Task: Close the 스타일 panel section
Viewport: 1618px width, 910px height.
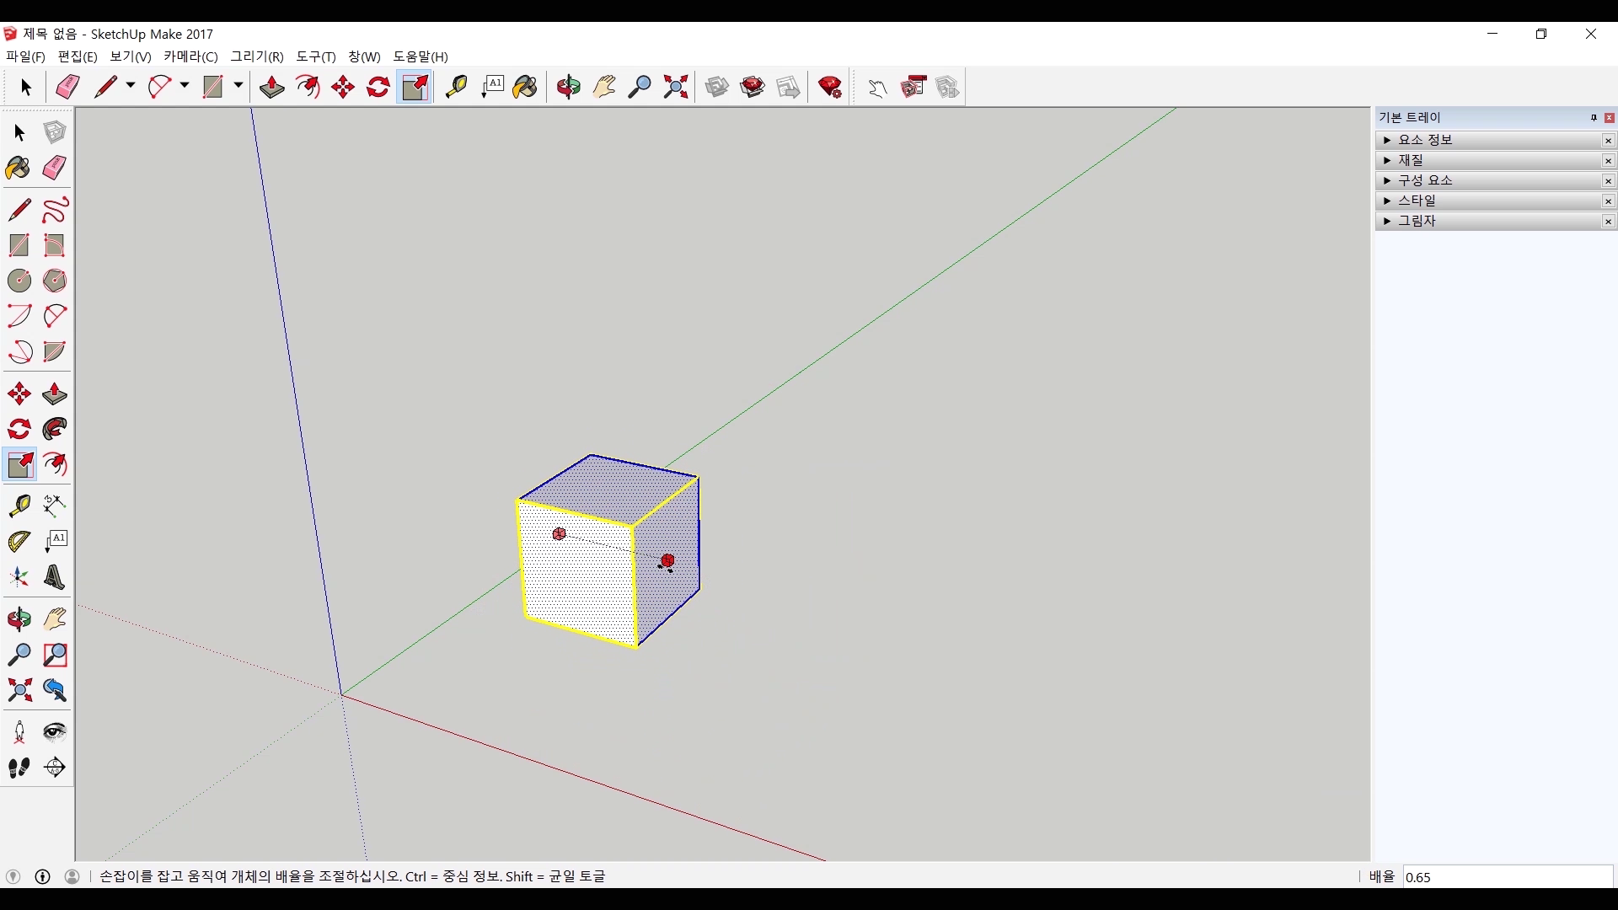Action: click(1608, 201)
